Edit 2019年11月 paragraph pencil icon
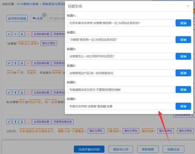The image size is (195, 154). pos(9,63)
